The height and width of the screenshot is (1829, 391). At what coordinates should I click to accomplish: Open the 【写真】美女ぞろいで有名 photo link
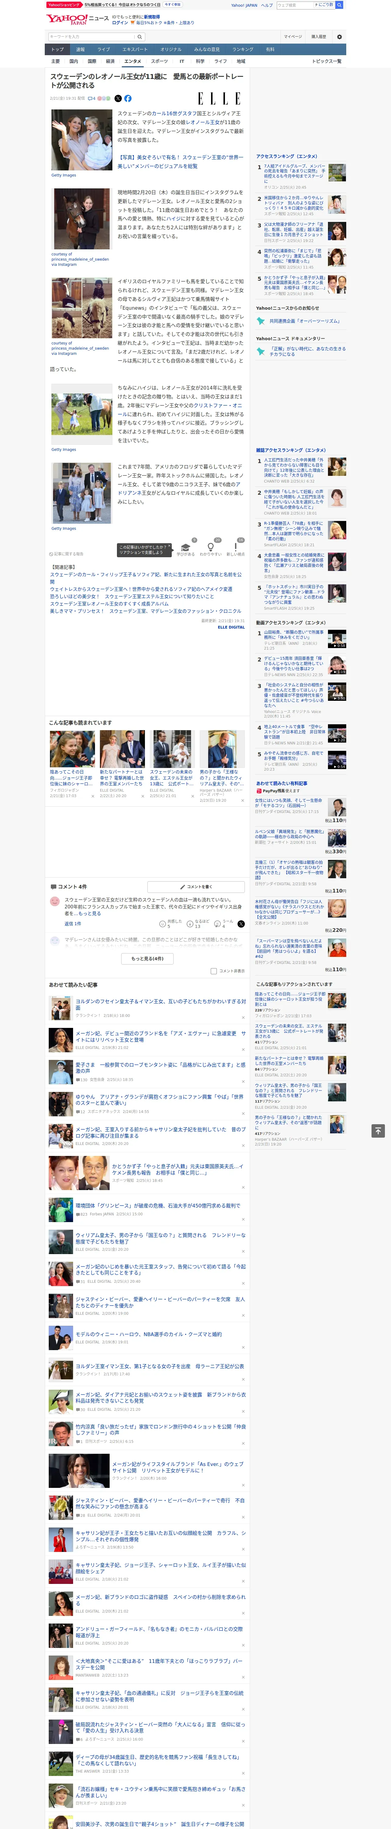(x=180, y=162)
